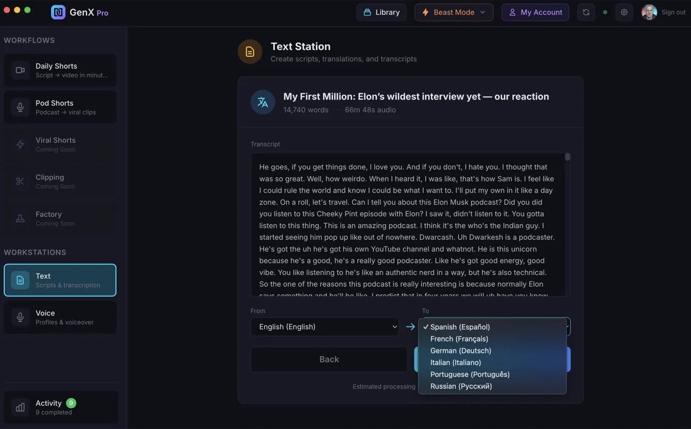Select the checked Spanish (Español) option
This screenshot has height=429, width=691.
click(460, 326)
